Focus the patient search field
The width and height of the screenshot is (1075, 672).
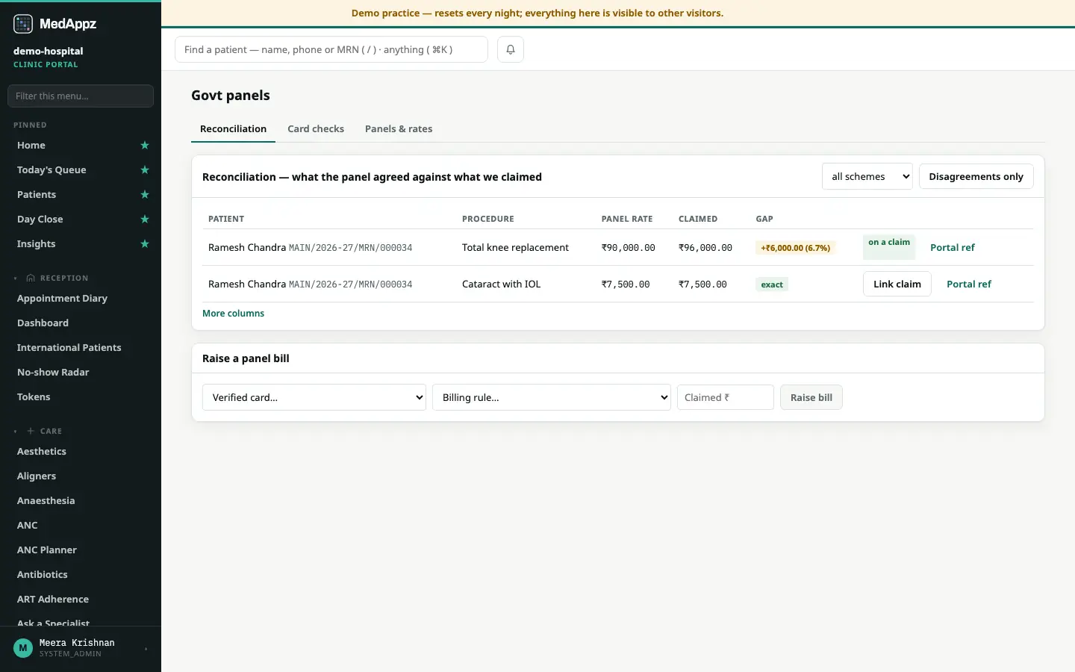[331, 49]
